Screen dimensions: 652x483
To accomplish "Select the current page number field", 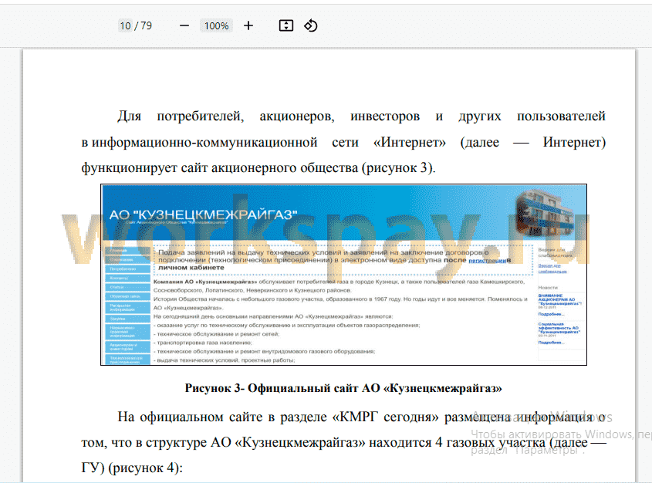I will (x=125, y=25).
